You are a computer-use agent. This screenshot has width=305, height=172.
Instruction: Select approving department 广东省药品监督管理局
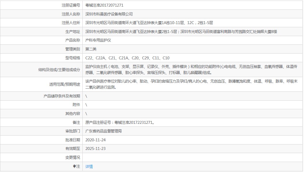[103, 131]
